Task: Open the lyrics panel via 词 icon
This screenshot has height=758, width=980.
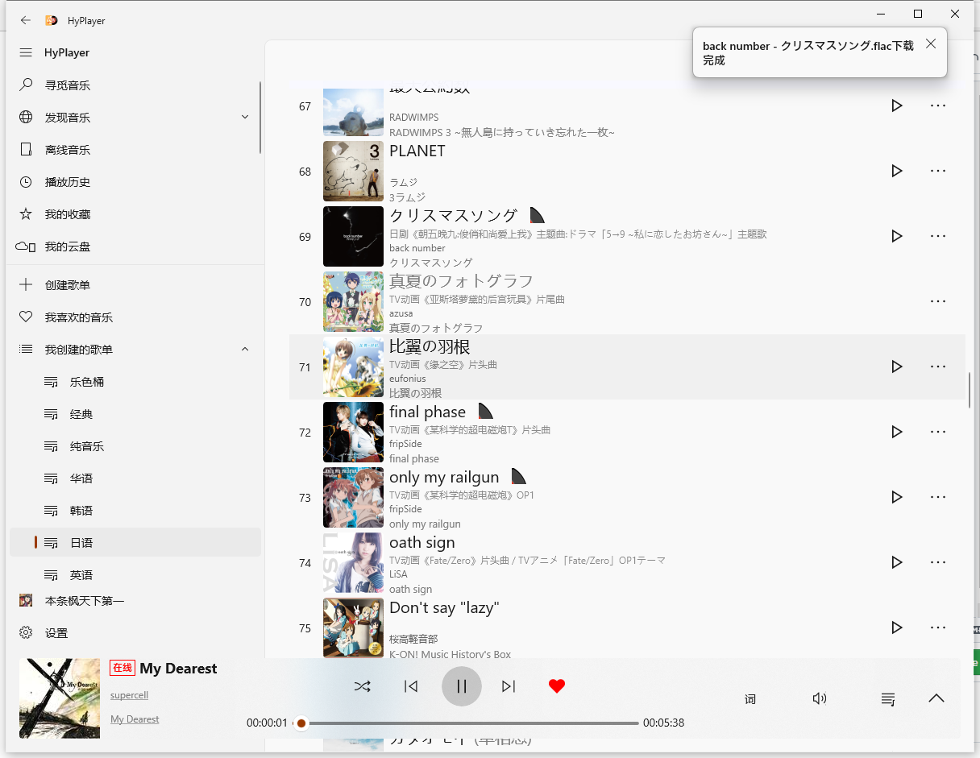Action: pyautogui.click(x=750, y=698)
